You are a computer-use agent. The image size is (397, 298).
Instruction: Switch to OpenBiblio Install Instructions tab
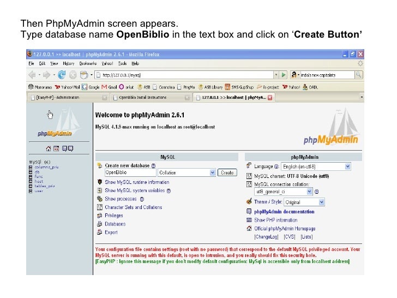pyautogui.click(x=151, y=98)
